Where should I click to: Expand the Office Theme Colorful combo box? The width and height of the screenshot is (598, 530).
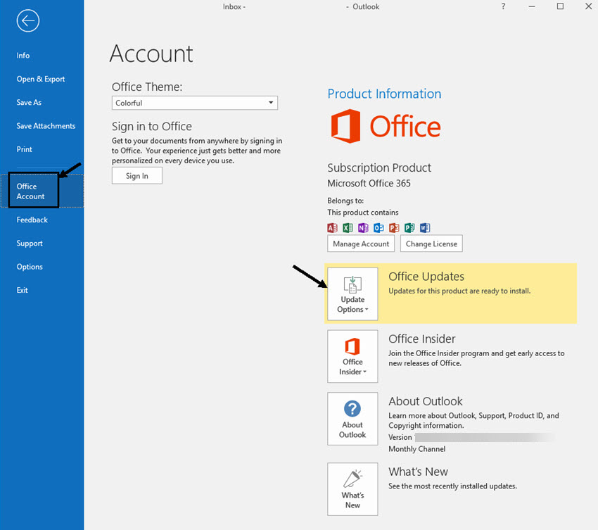pyautogui.click(x=194, y=103)
